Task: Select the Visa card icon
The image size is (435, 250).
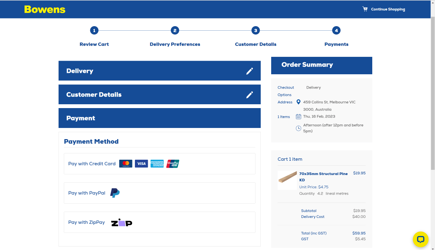Action: point(141,164)
